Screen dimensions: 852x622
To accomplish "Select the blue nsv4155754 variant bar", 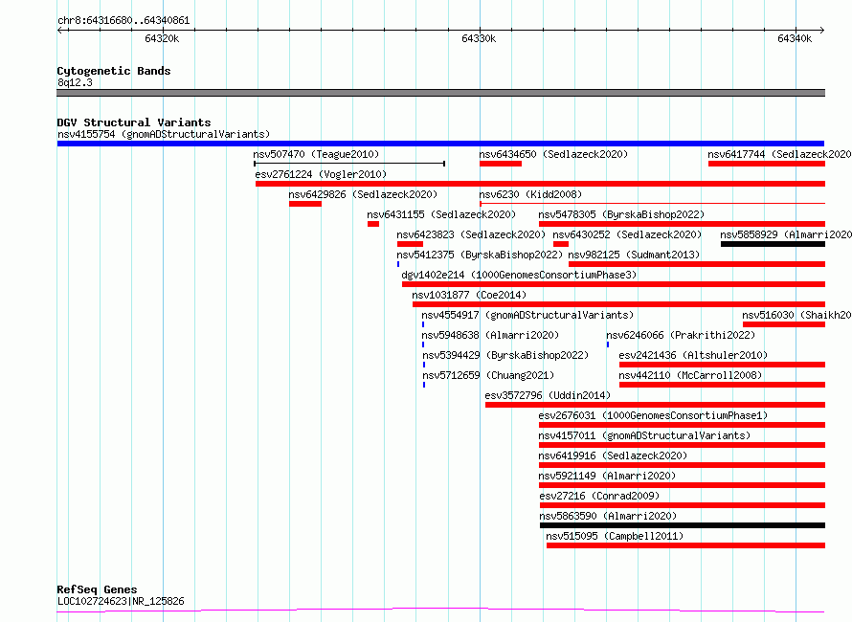I will coord(440,144).
